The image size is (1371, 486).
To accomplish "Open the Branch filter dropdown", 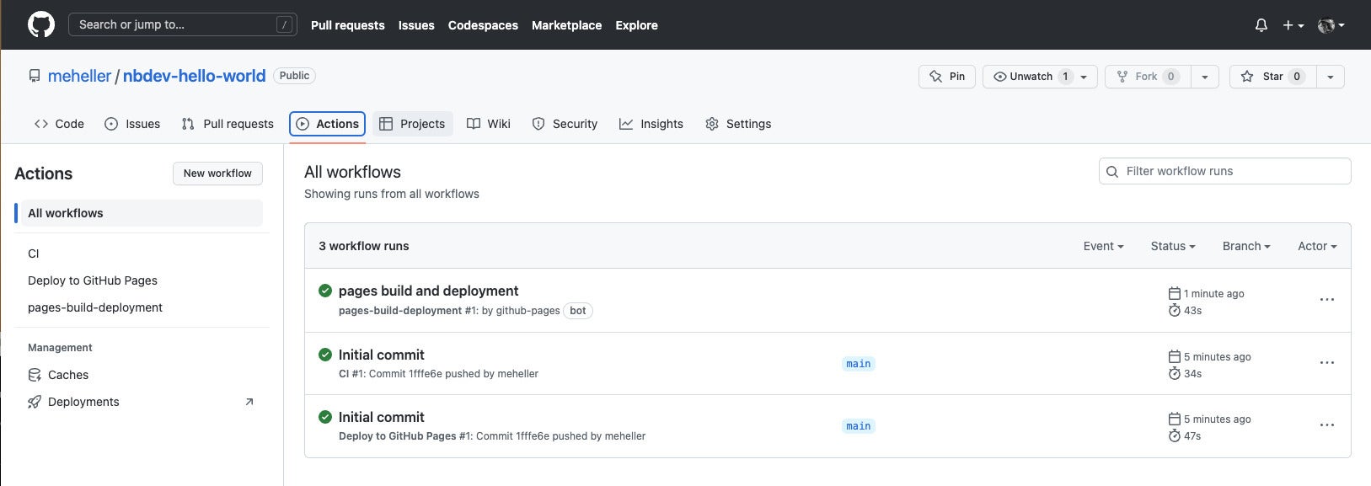I will [x=1246, y=246].
